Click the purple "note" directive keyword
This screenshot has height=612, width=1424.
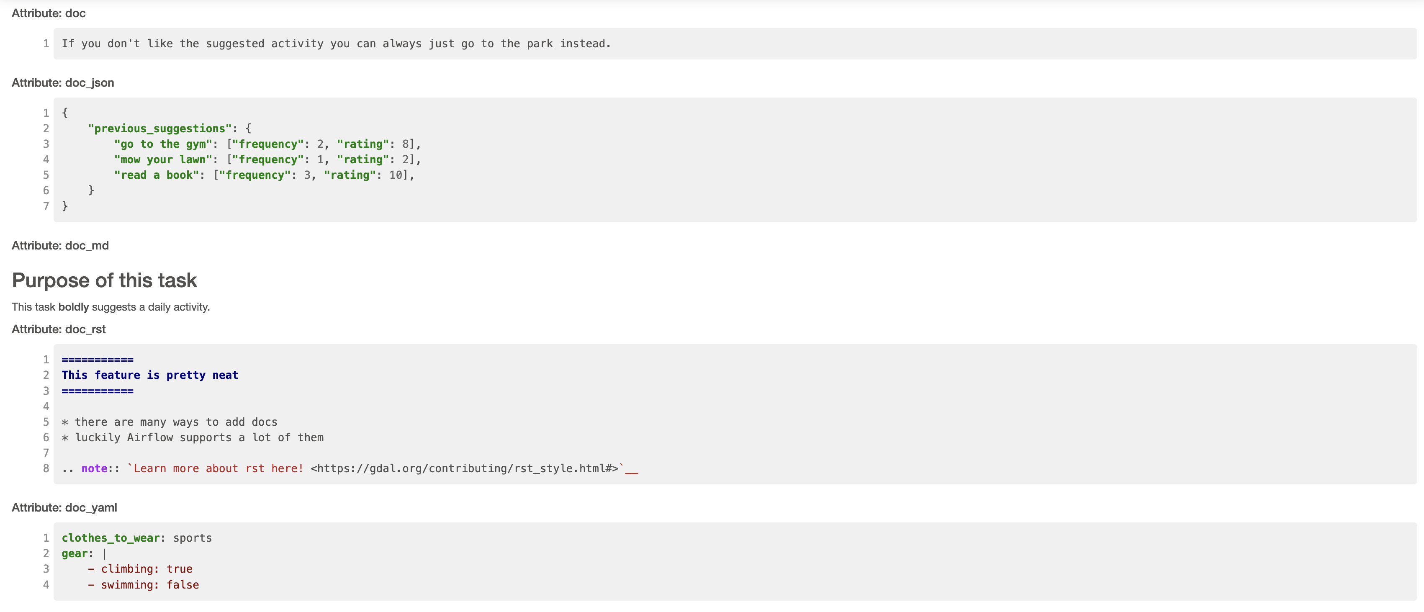(94, 469)
